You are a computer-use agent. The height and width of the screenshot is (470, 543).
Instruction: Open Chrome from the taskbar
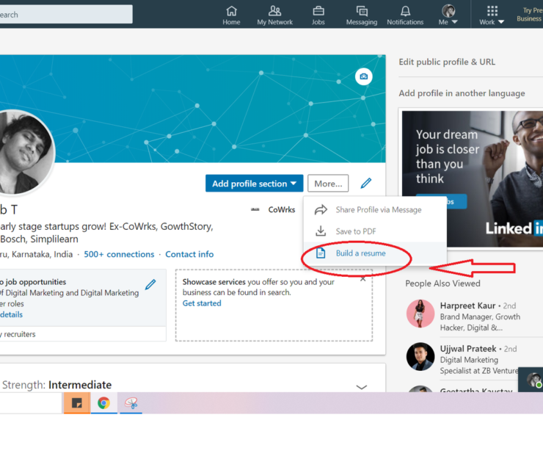click(x=103, y=402)
